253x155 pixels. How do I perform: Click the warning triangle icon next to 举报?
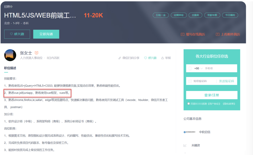[163, 58]
